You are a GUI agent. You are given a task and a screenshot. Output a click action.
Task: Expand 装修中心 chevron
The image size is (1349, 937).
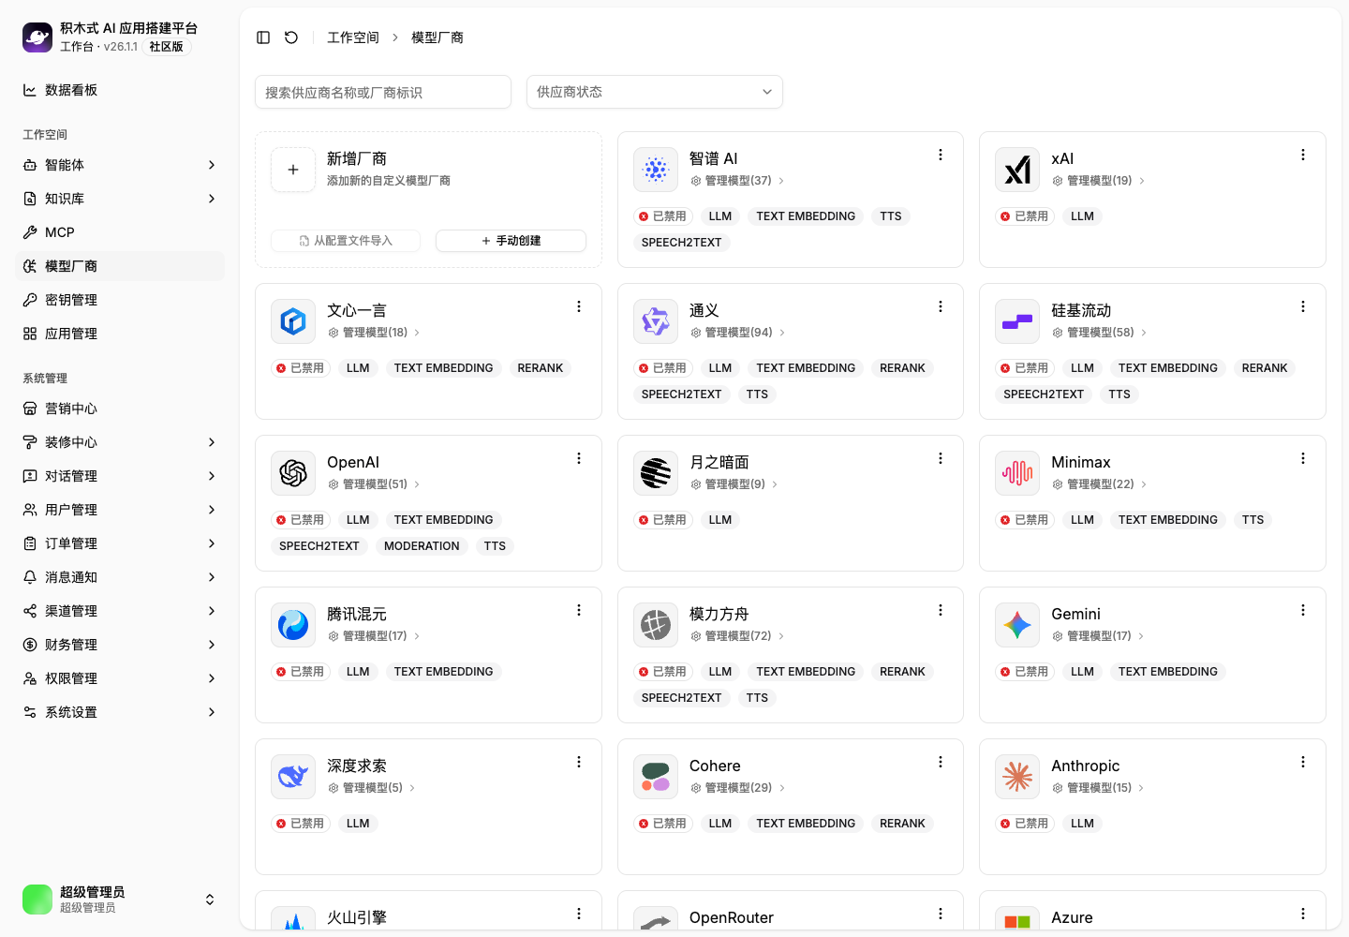coord(212,442)
